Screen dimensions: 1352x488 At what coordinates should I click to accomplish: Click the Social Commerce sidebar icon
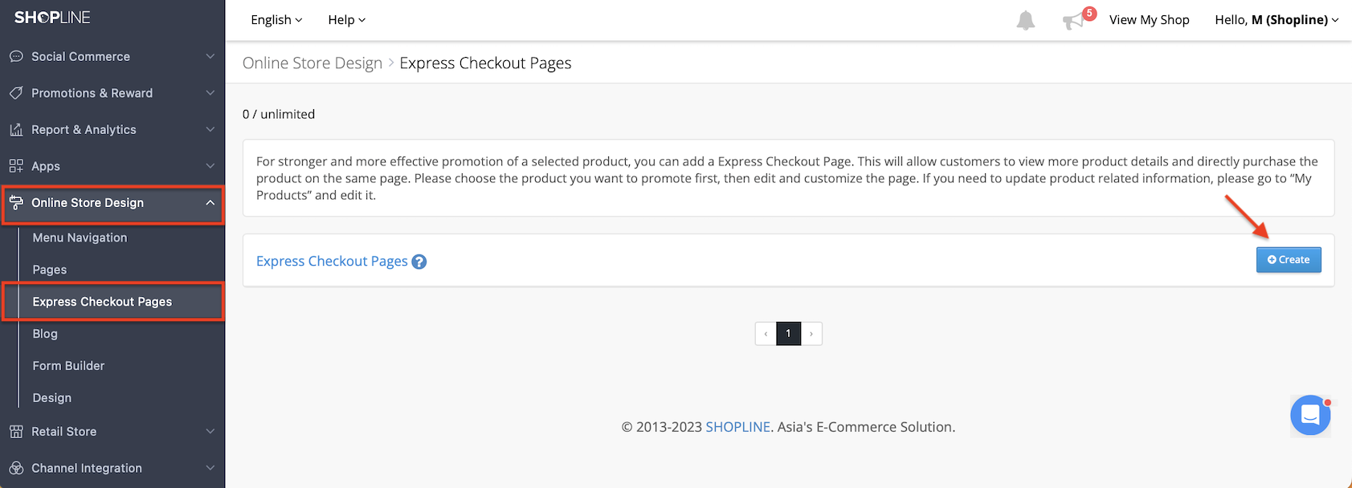16,57
